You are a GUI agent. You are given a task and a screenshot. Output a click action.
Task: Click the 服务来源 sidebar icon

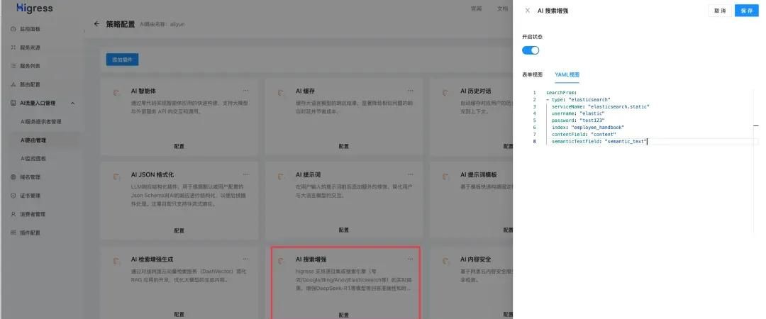click(13, 48)
